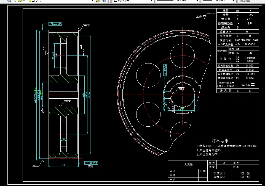
Task: Select the 螺旋角 table label
Action: pyautogui.click(x=226, y=27)
